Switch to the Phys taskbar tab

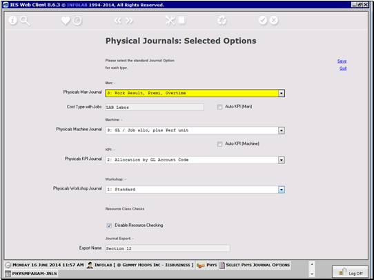[x=206, y=265]
